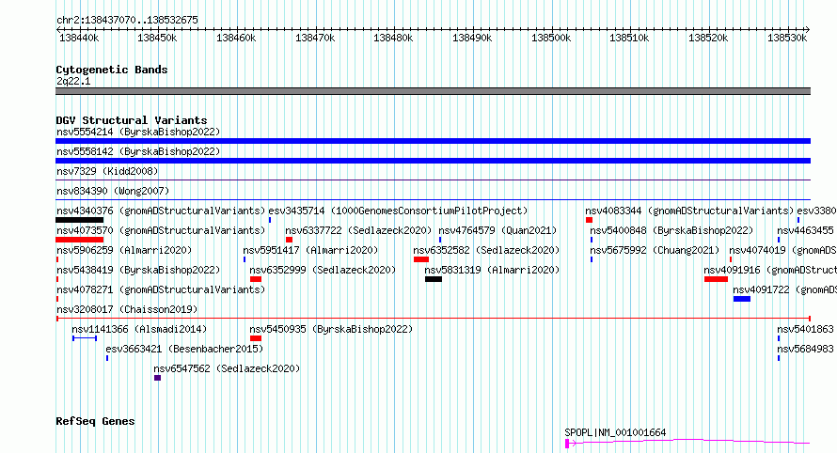Open variant nsv5906259 (Almarri2020)

click(x=124, y=250)
